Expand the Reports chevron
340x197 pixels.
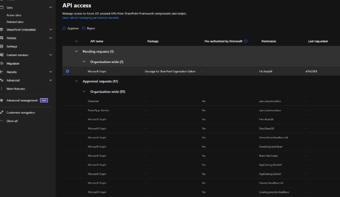click(51, 72)
